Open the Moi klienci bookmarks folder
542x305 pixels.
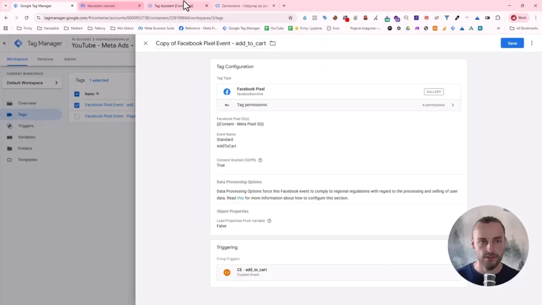[x=122, y=29]
